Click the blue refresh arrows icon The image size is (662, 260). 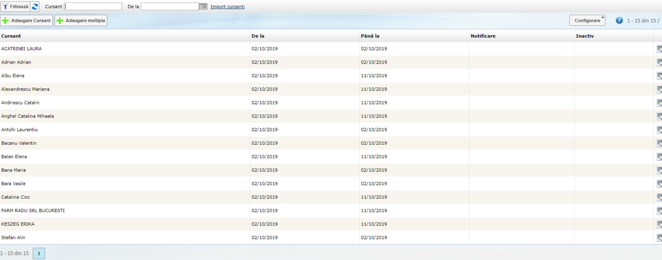point(35,7)
